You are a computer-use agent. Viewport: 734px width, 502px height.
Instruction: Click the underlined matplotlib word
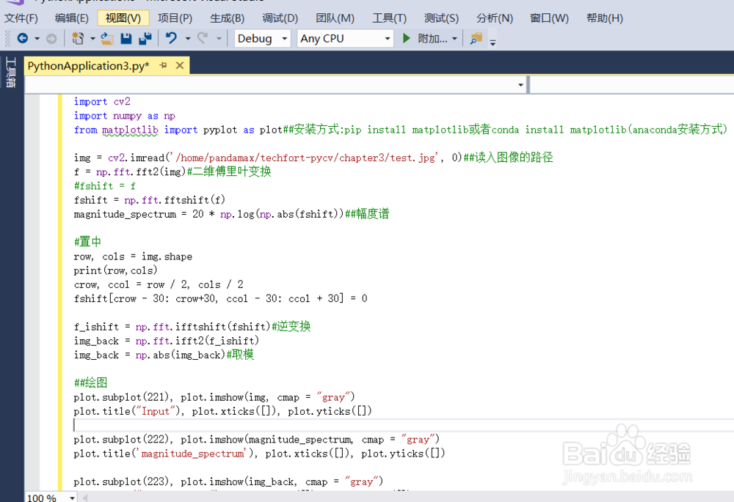click(x=130, y=130)
